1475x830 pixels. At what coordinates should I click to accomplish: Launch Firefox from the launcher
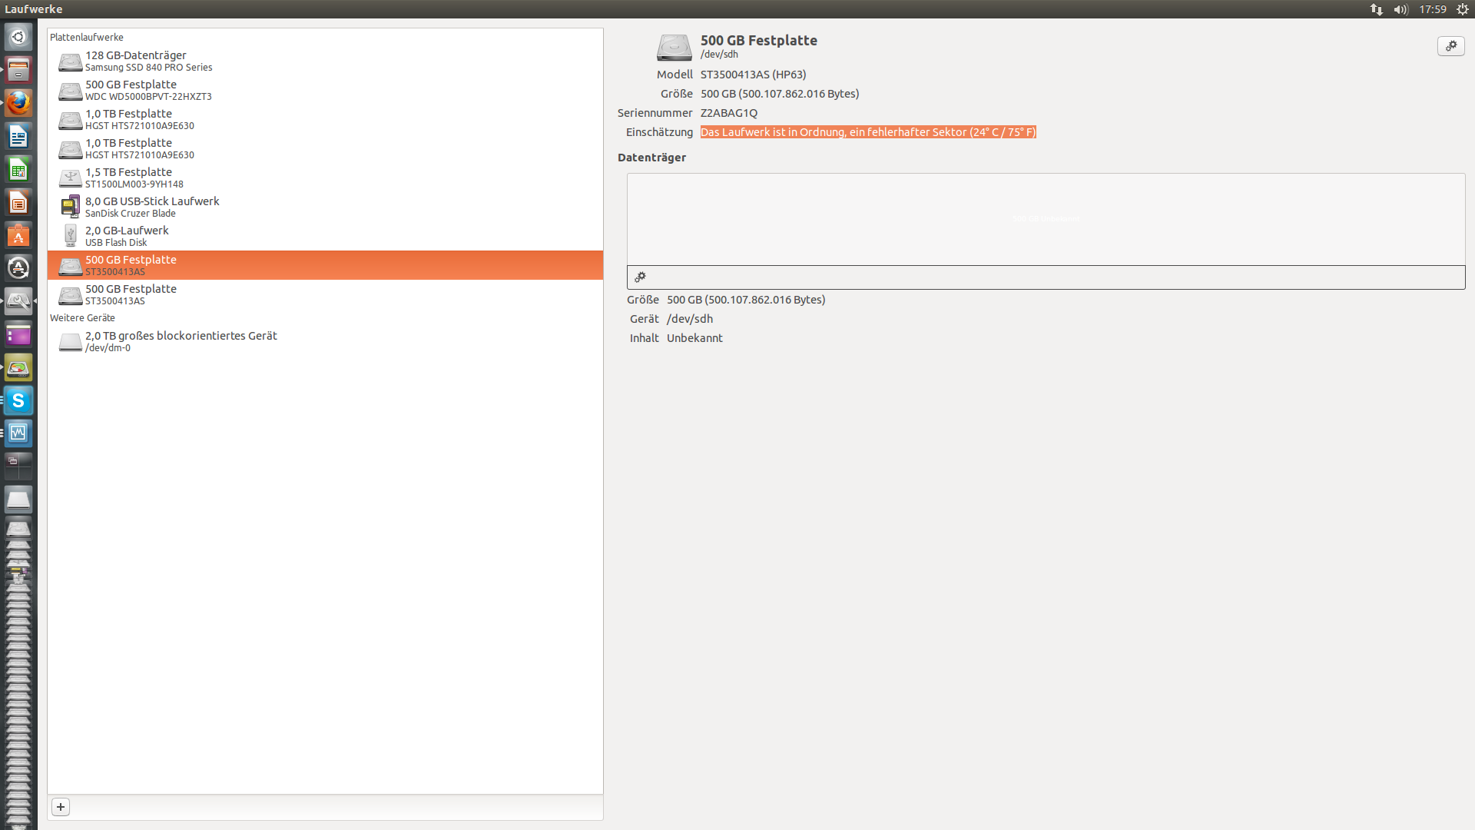[18, 103]
